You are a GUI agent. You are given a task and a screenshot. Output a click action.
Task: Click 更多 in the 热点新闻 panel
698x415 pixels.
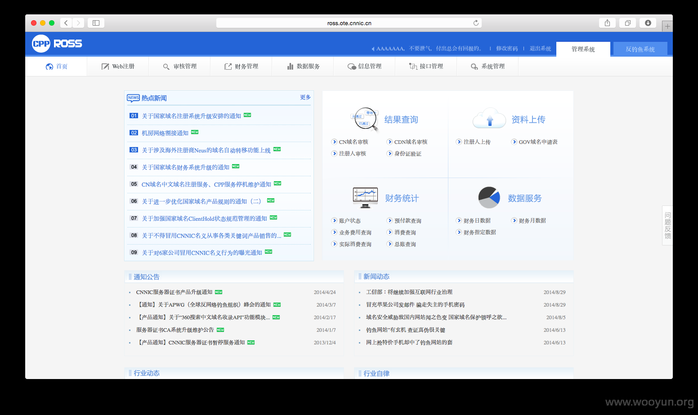tap(305, 97)
